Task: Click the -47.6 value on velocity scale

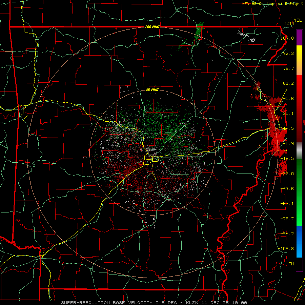Action: 287,189
